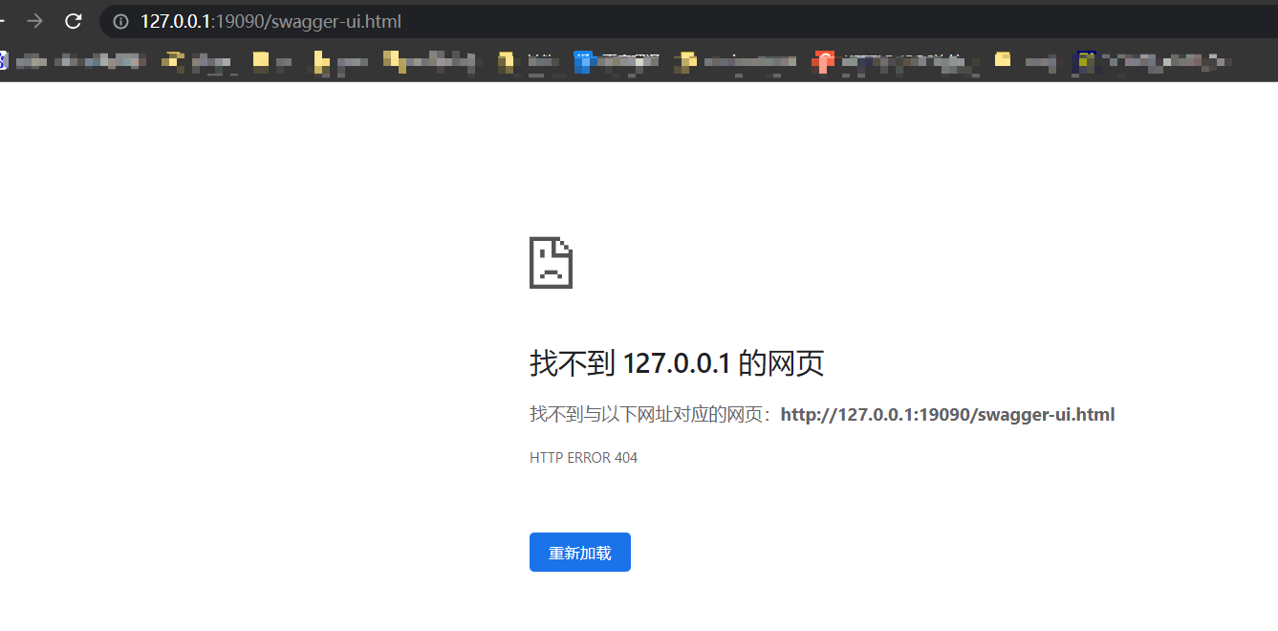The width and height of the screenshot is (1278, 631).
Task: Open the bookmark with the blue square favicon
Action: click(616, 62)
